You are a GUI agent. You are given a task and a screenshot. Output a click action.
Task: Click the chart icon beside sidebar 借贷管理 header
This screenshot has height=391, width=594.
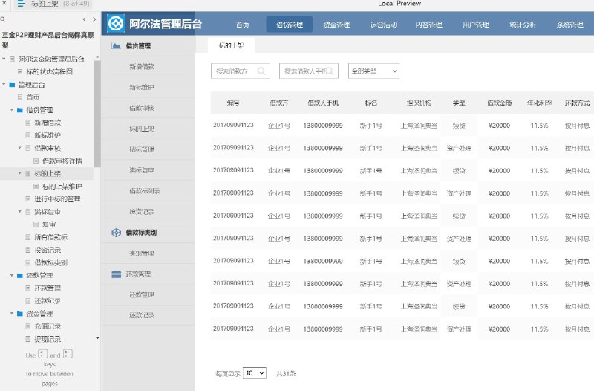(116, 46)
